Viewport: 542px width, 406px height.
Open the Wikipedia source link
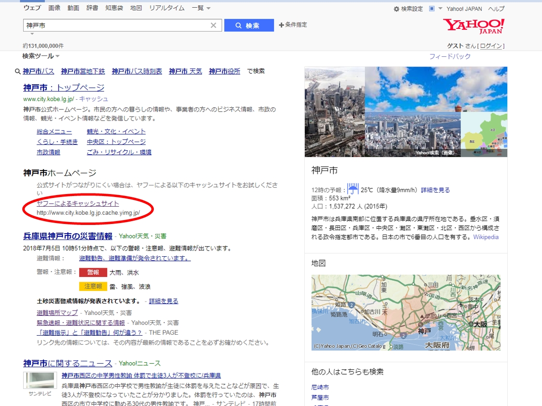pyautogui.click(x=486, y=237)
